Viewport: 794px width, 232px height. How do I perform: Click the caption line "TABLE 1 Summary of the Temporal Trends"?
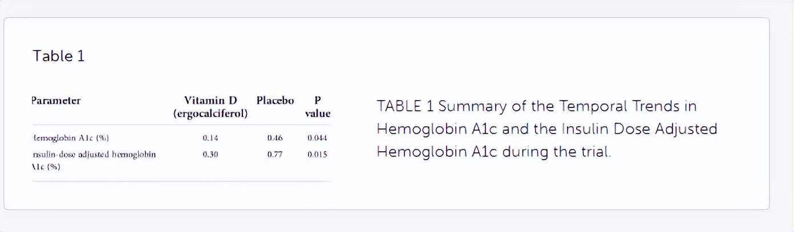[x=536, y=106]
